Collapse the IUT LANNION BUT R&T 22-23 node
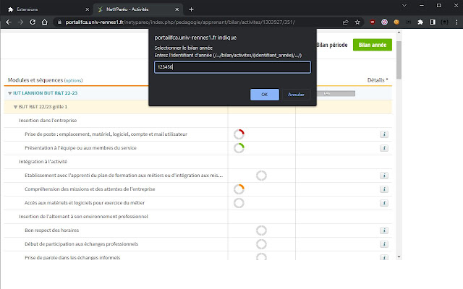Image resolution: width=463 pixels, height=289 pixels. coord(9,93)
